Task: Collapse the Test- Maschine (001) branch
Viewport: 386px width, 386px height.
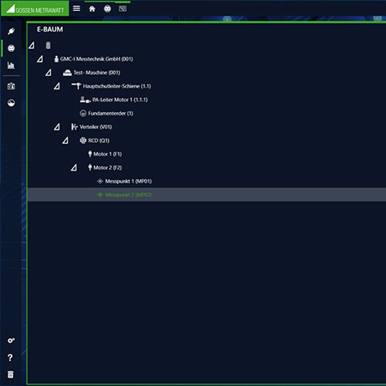Action: click(x=48, y=73)
